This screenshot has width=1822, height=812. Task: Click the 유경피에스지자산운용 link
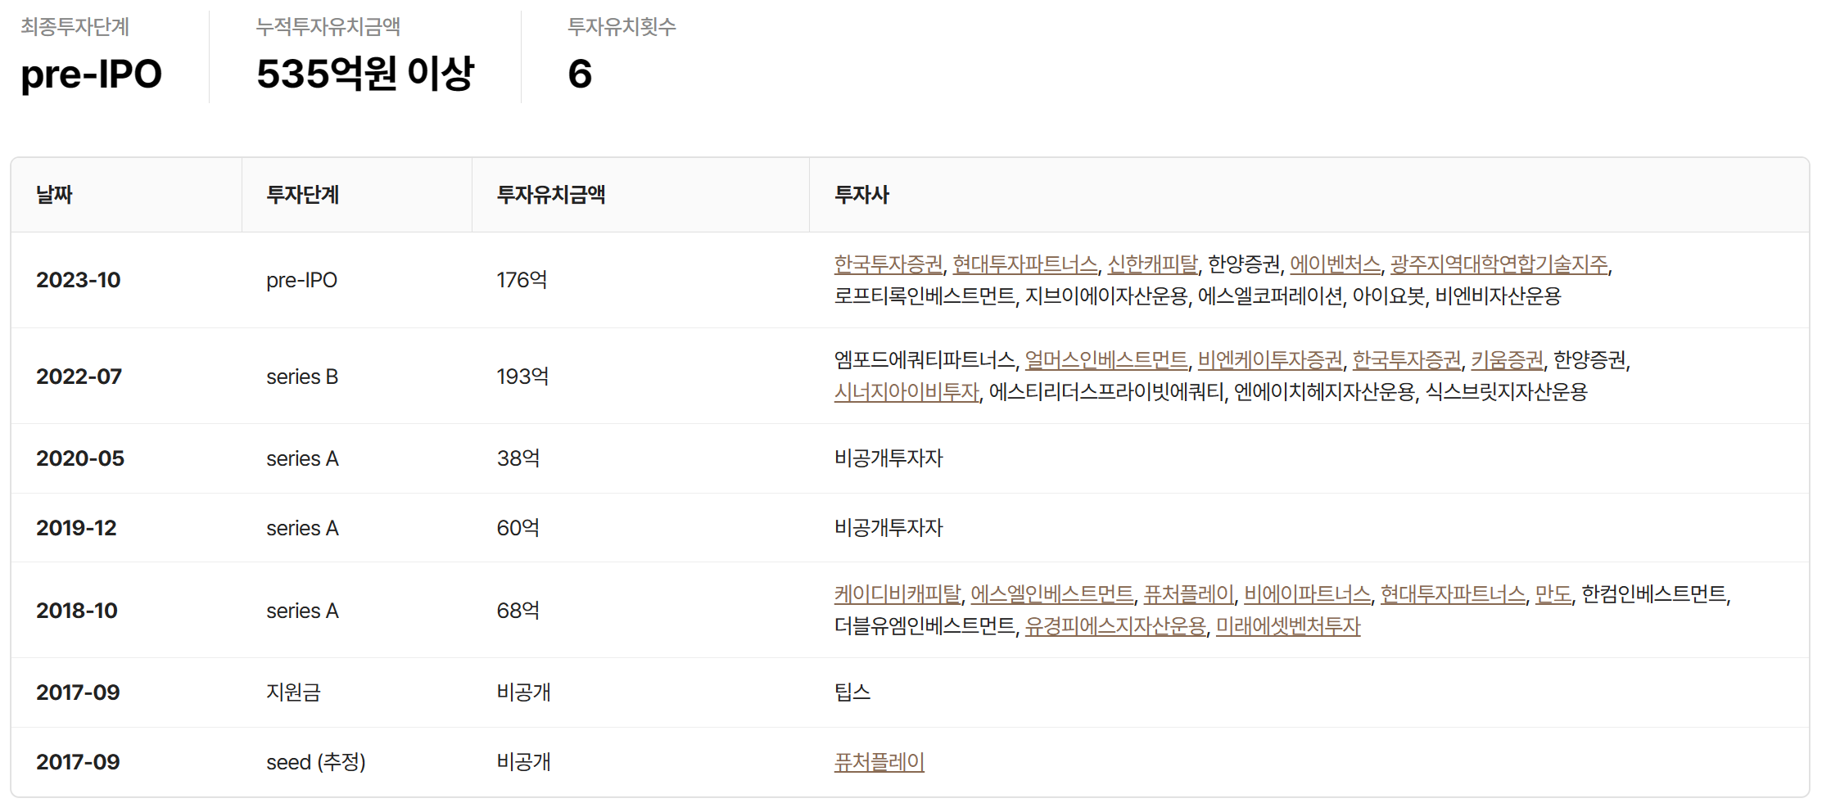1114,626
